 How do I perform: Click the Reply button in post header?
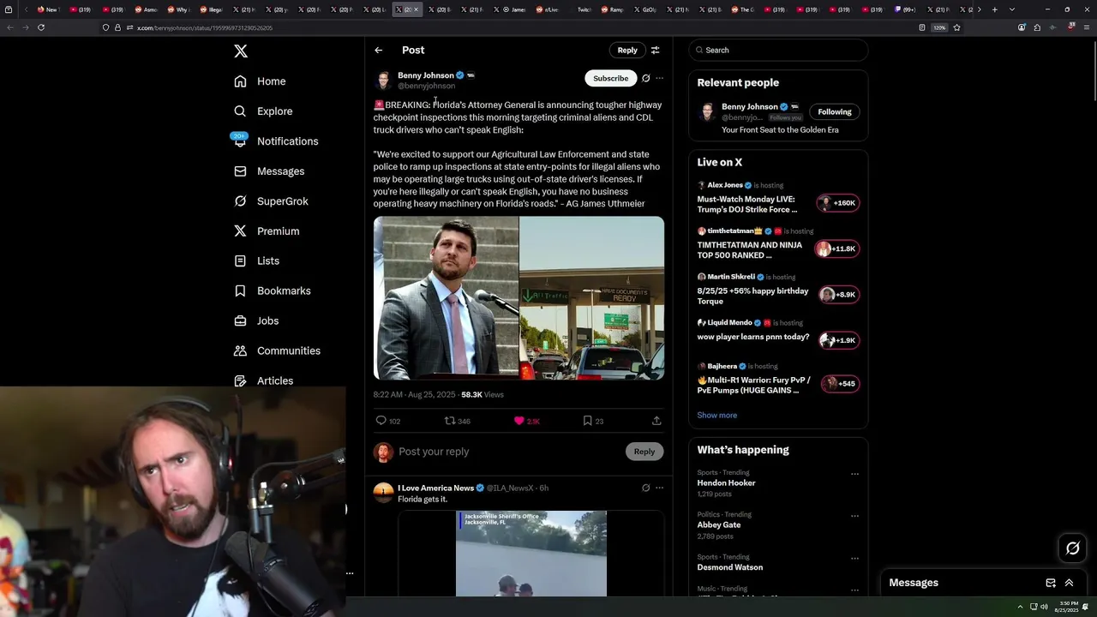pyautogui.click(x=627, y=50)
